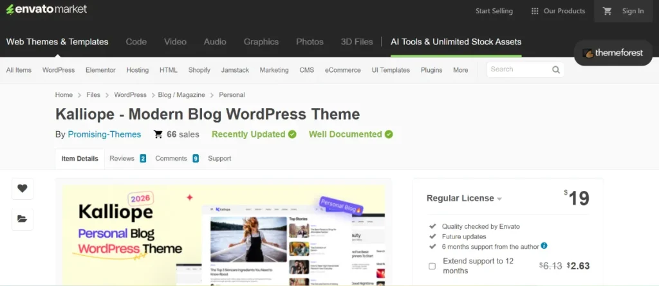The width and height of the screenshot is (659, 286).
Task: Click the $19 price text
Action: point(577,198)
